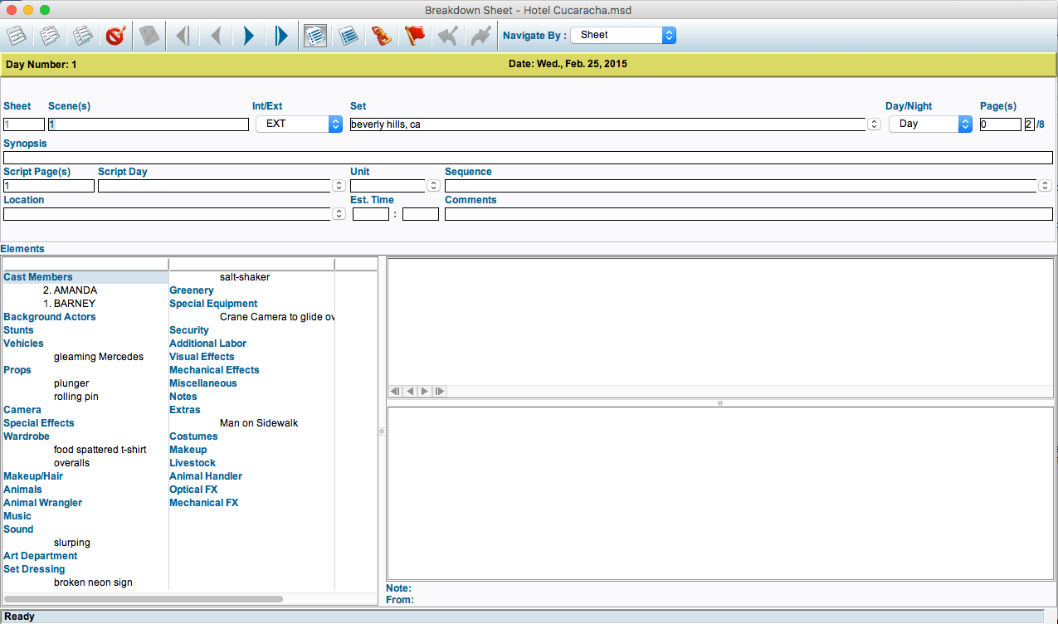Click the redo arrow icon

(x=480, y=36)
